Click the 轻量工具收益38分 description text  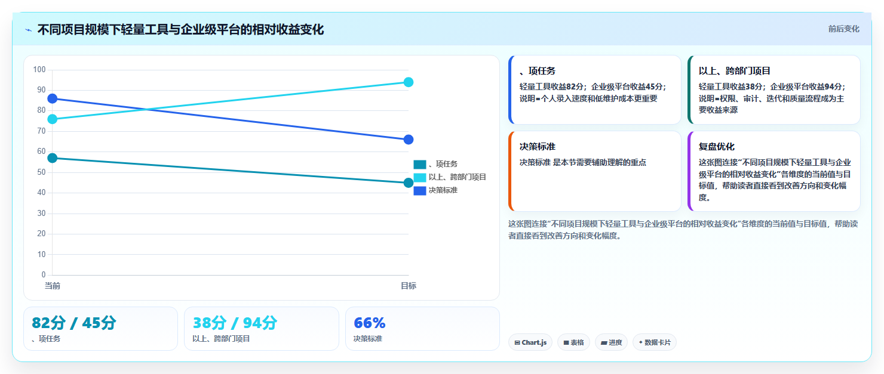tap(772, 98)
